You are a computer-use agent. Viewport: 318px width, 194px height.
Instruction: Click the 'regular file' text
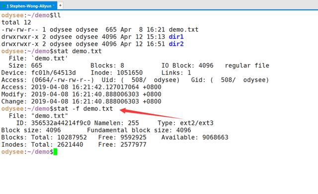247,66
